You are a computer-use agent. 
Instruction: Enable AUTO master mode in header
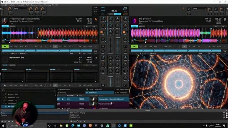[x=111, y=14]
